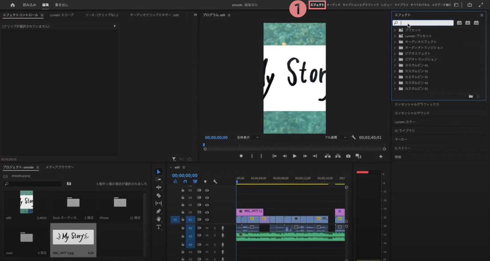Click the Go to In point button

(274, 156)
